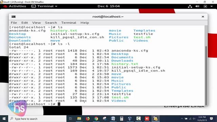Open the Terminal app menu dropdown
The height and width of the screenshot is (122, 217).
pyautogui.click(x=44, y=6)
